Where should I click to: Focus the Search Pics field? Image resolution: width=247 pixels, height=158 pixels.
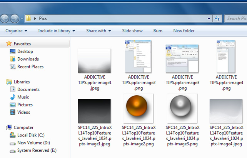click(x=236, y=18)
